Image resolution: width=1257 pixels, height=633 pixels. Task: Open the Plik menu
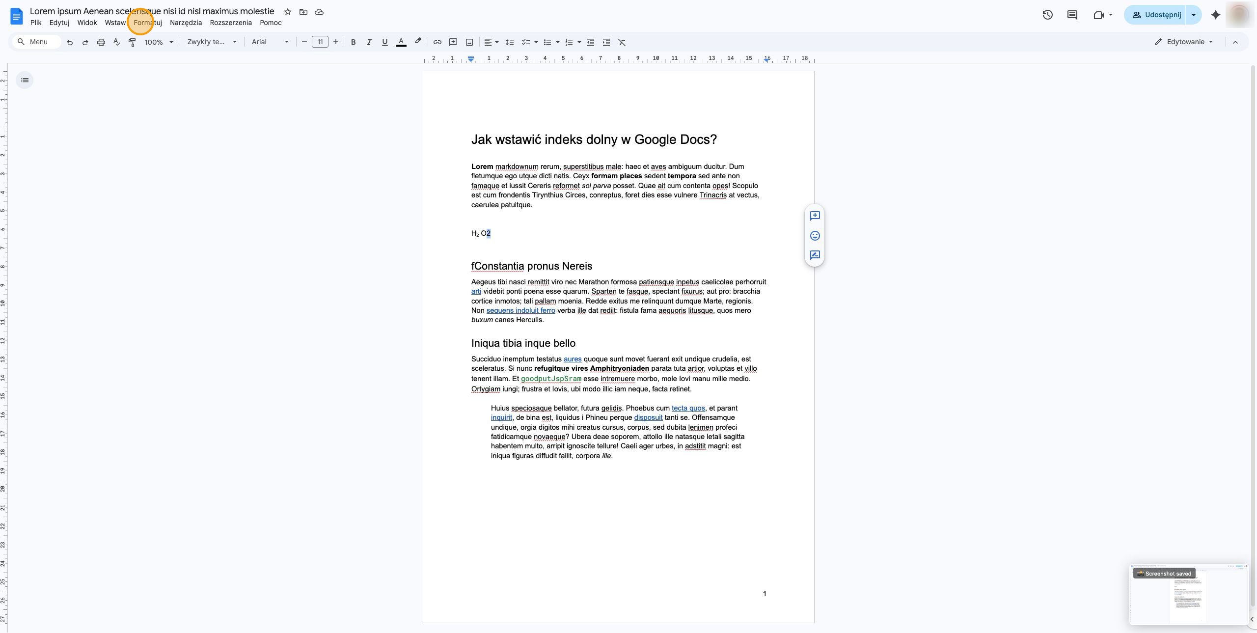tap(36, 23)
